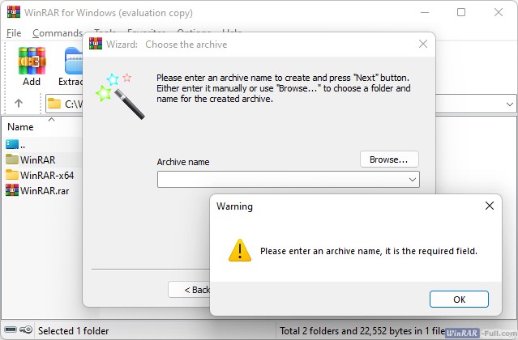Image resolution: width=518 pixels, height=340 pixels.
Task: Open the File menu
Action: point(14,33)
